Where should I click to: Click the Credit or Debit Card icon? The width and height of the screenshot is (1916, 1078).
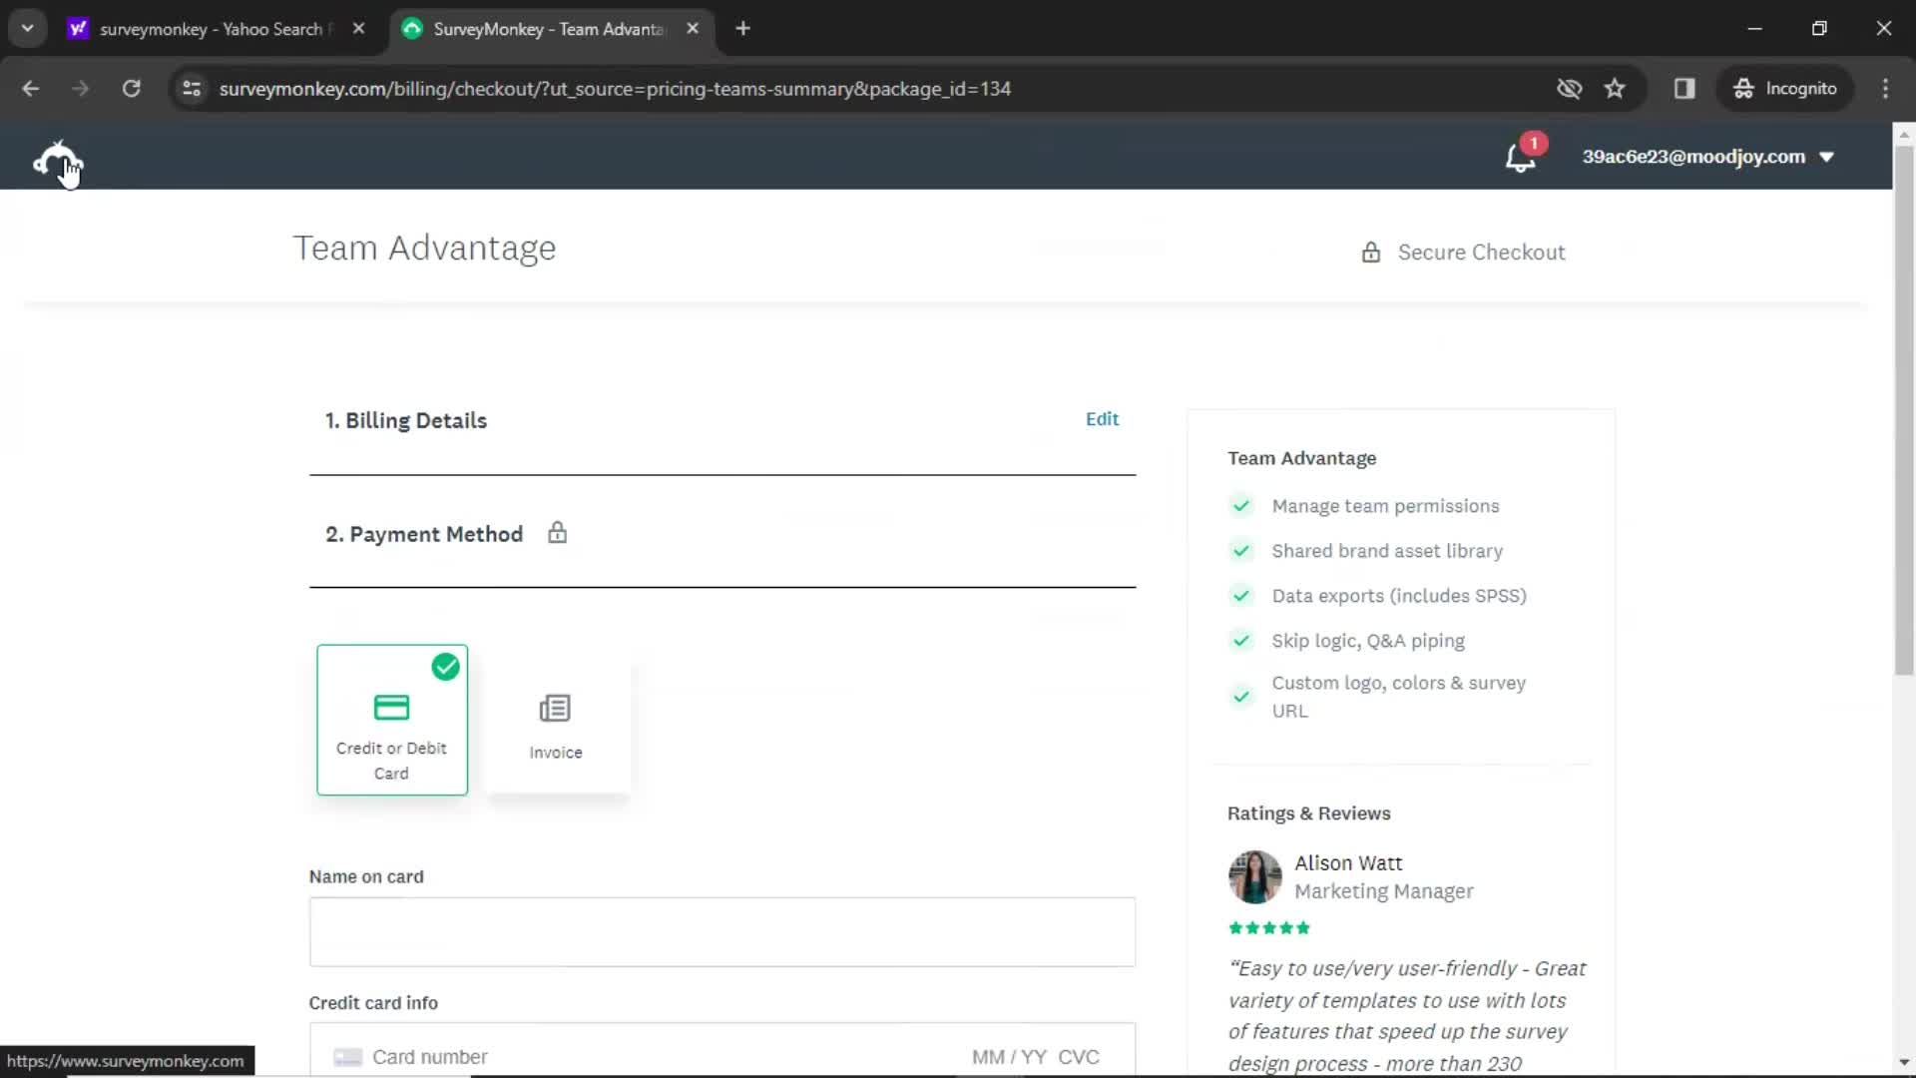point(391,708)
